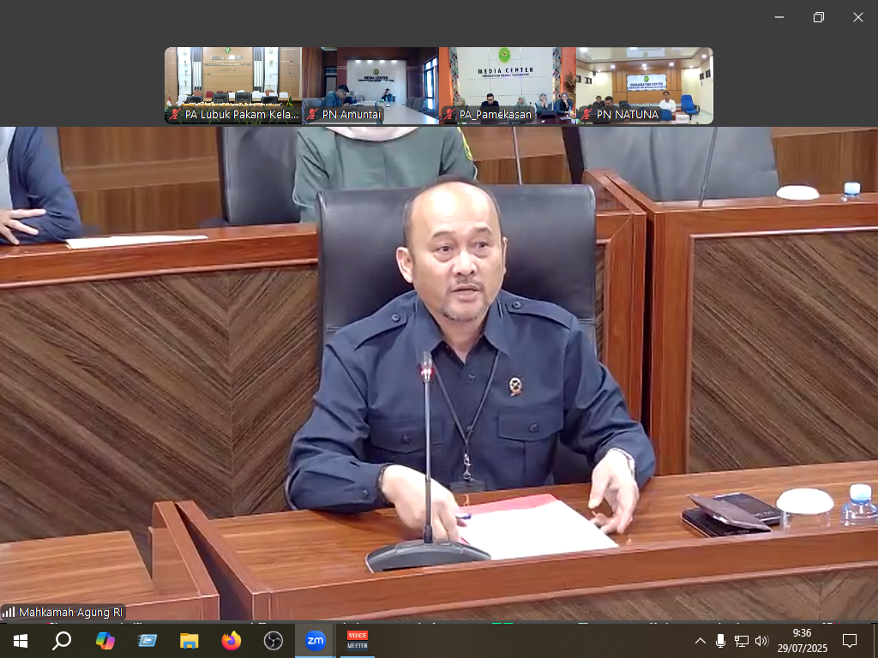878x658 pixels.
Task: Open Voicemeeter from the taskbar
Action: (x=357, y=640)
